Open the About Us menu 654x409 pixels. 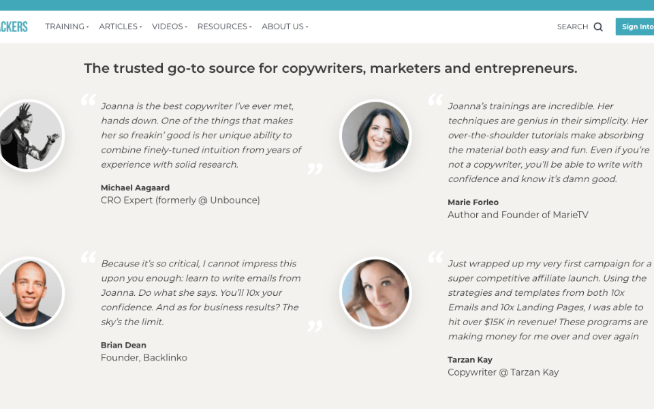285,27
